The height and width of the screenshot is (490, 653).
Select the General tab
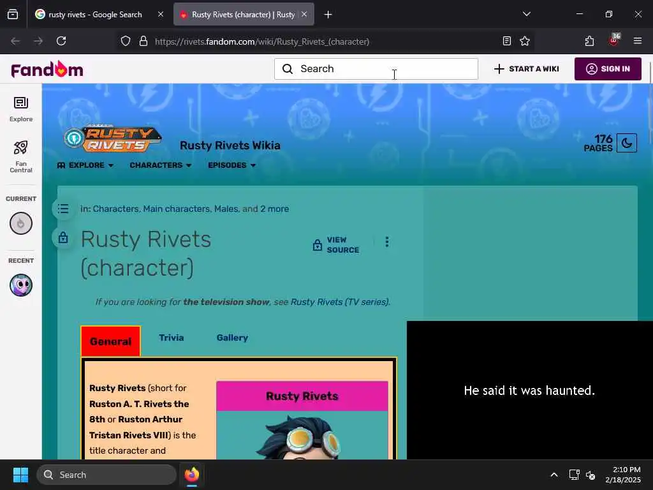tap(111, 341)
